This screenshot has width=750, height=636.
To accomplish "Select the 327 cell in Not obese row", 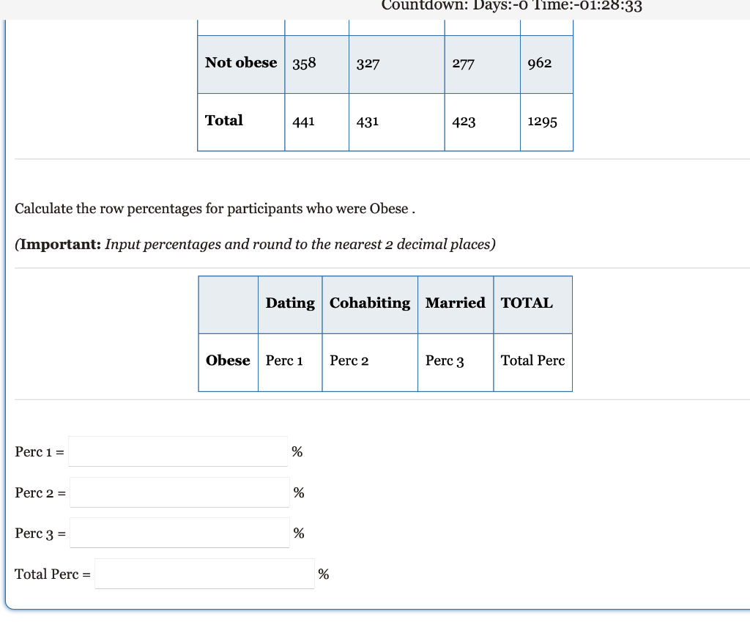I will point(396,64).
